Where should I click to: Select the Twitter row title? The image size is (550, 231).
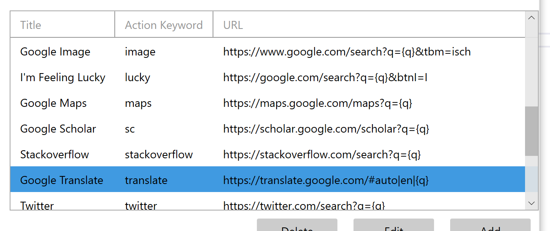37,206
